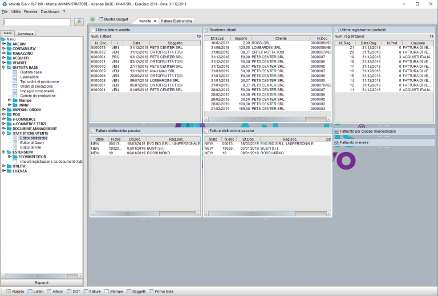Click the Soggetto column header
The width and height of the screenshot is (438, 296).
click(x=175, y=43)
